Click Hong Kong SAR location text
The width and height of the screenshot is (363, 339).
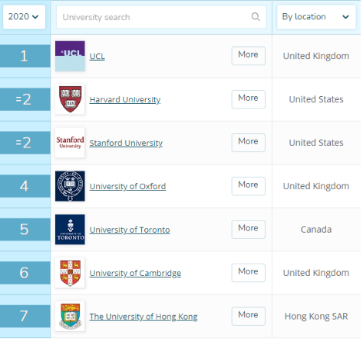[x=316, y=317]
